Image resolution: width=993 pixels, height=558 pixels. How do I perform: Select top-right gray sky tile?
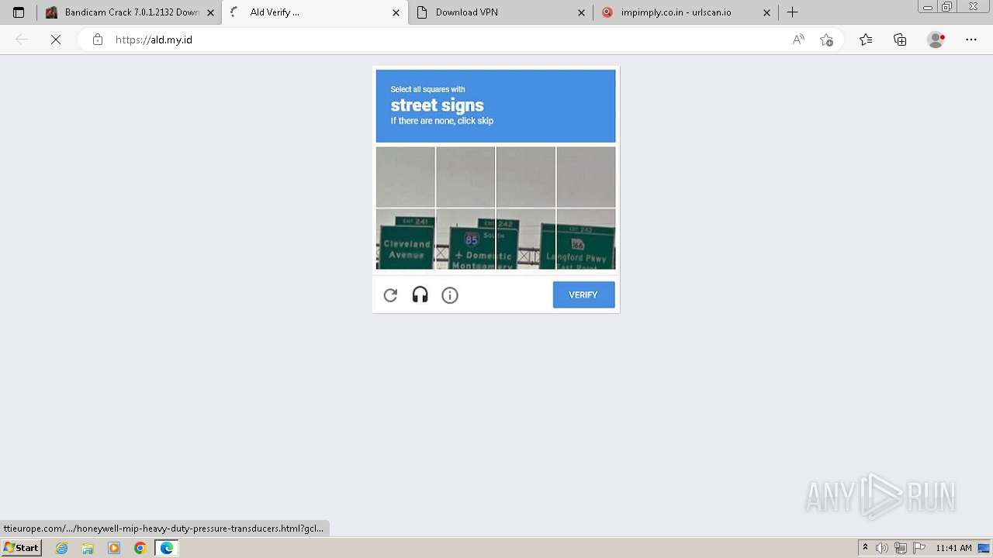coord(586,177)
